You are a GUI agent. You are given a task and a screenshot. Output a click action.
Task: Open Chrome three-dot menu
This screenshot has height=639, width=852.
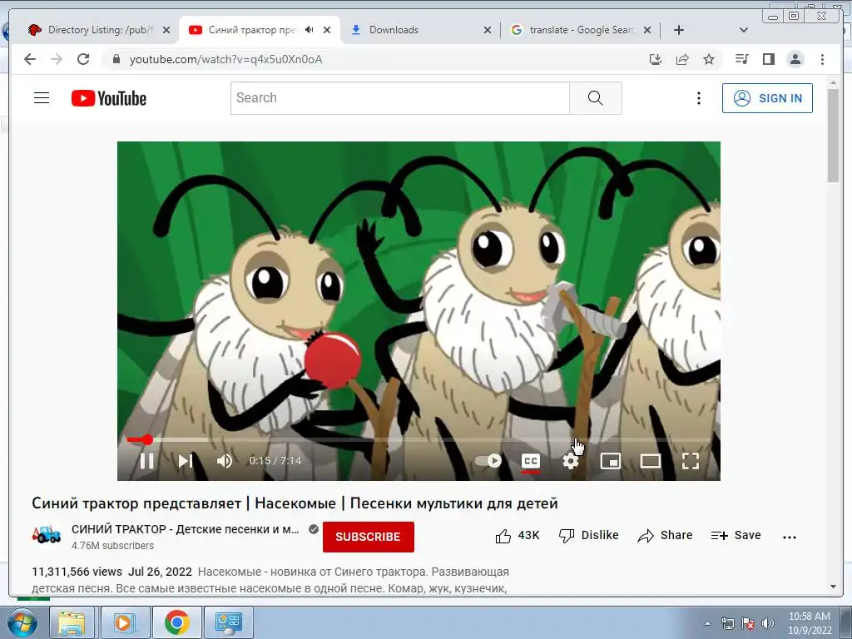[823, 59]
